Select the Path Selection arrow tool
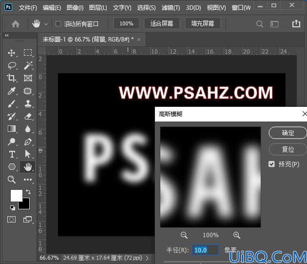This screenshot has height=264, width=307. tap(28, 154)
